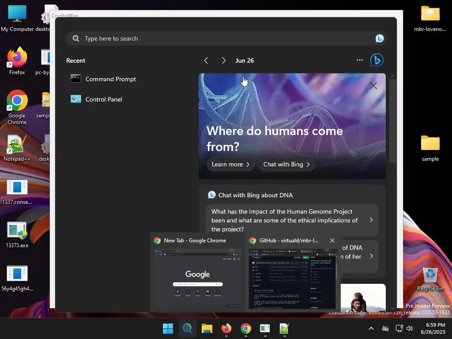Open Firefox from the taskbar

pyautogui.click(x=226, y=328)
